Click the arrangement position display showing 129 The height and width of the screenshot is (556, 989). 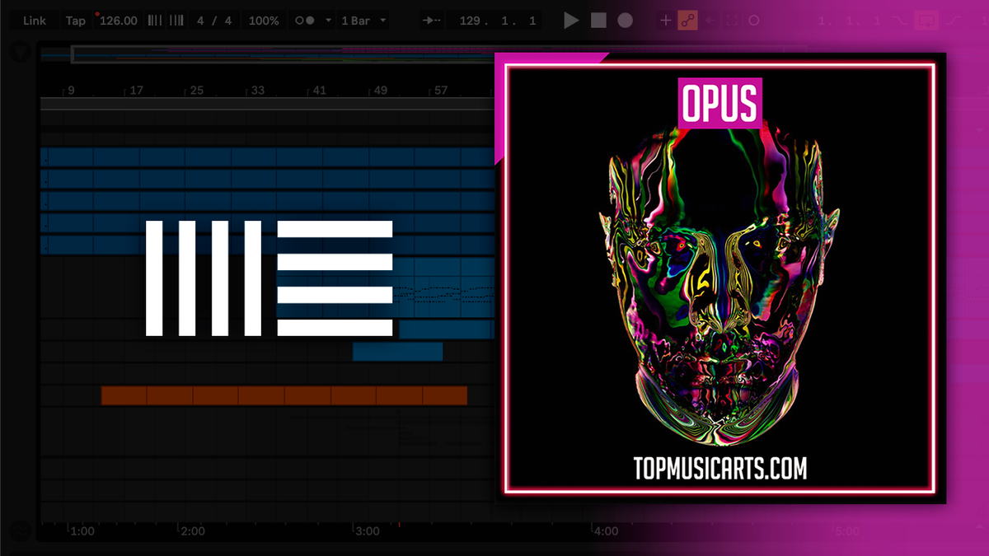click(494, 20)
